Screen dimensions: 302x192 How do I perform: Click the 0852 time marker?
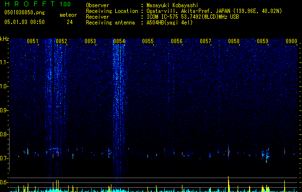coord(61,41)
